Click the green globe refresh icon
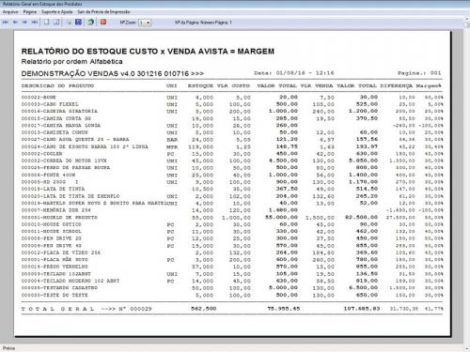This screenshot has width=470, height=352. [x=91, y=22]
